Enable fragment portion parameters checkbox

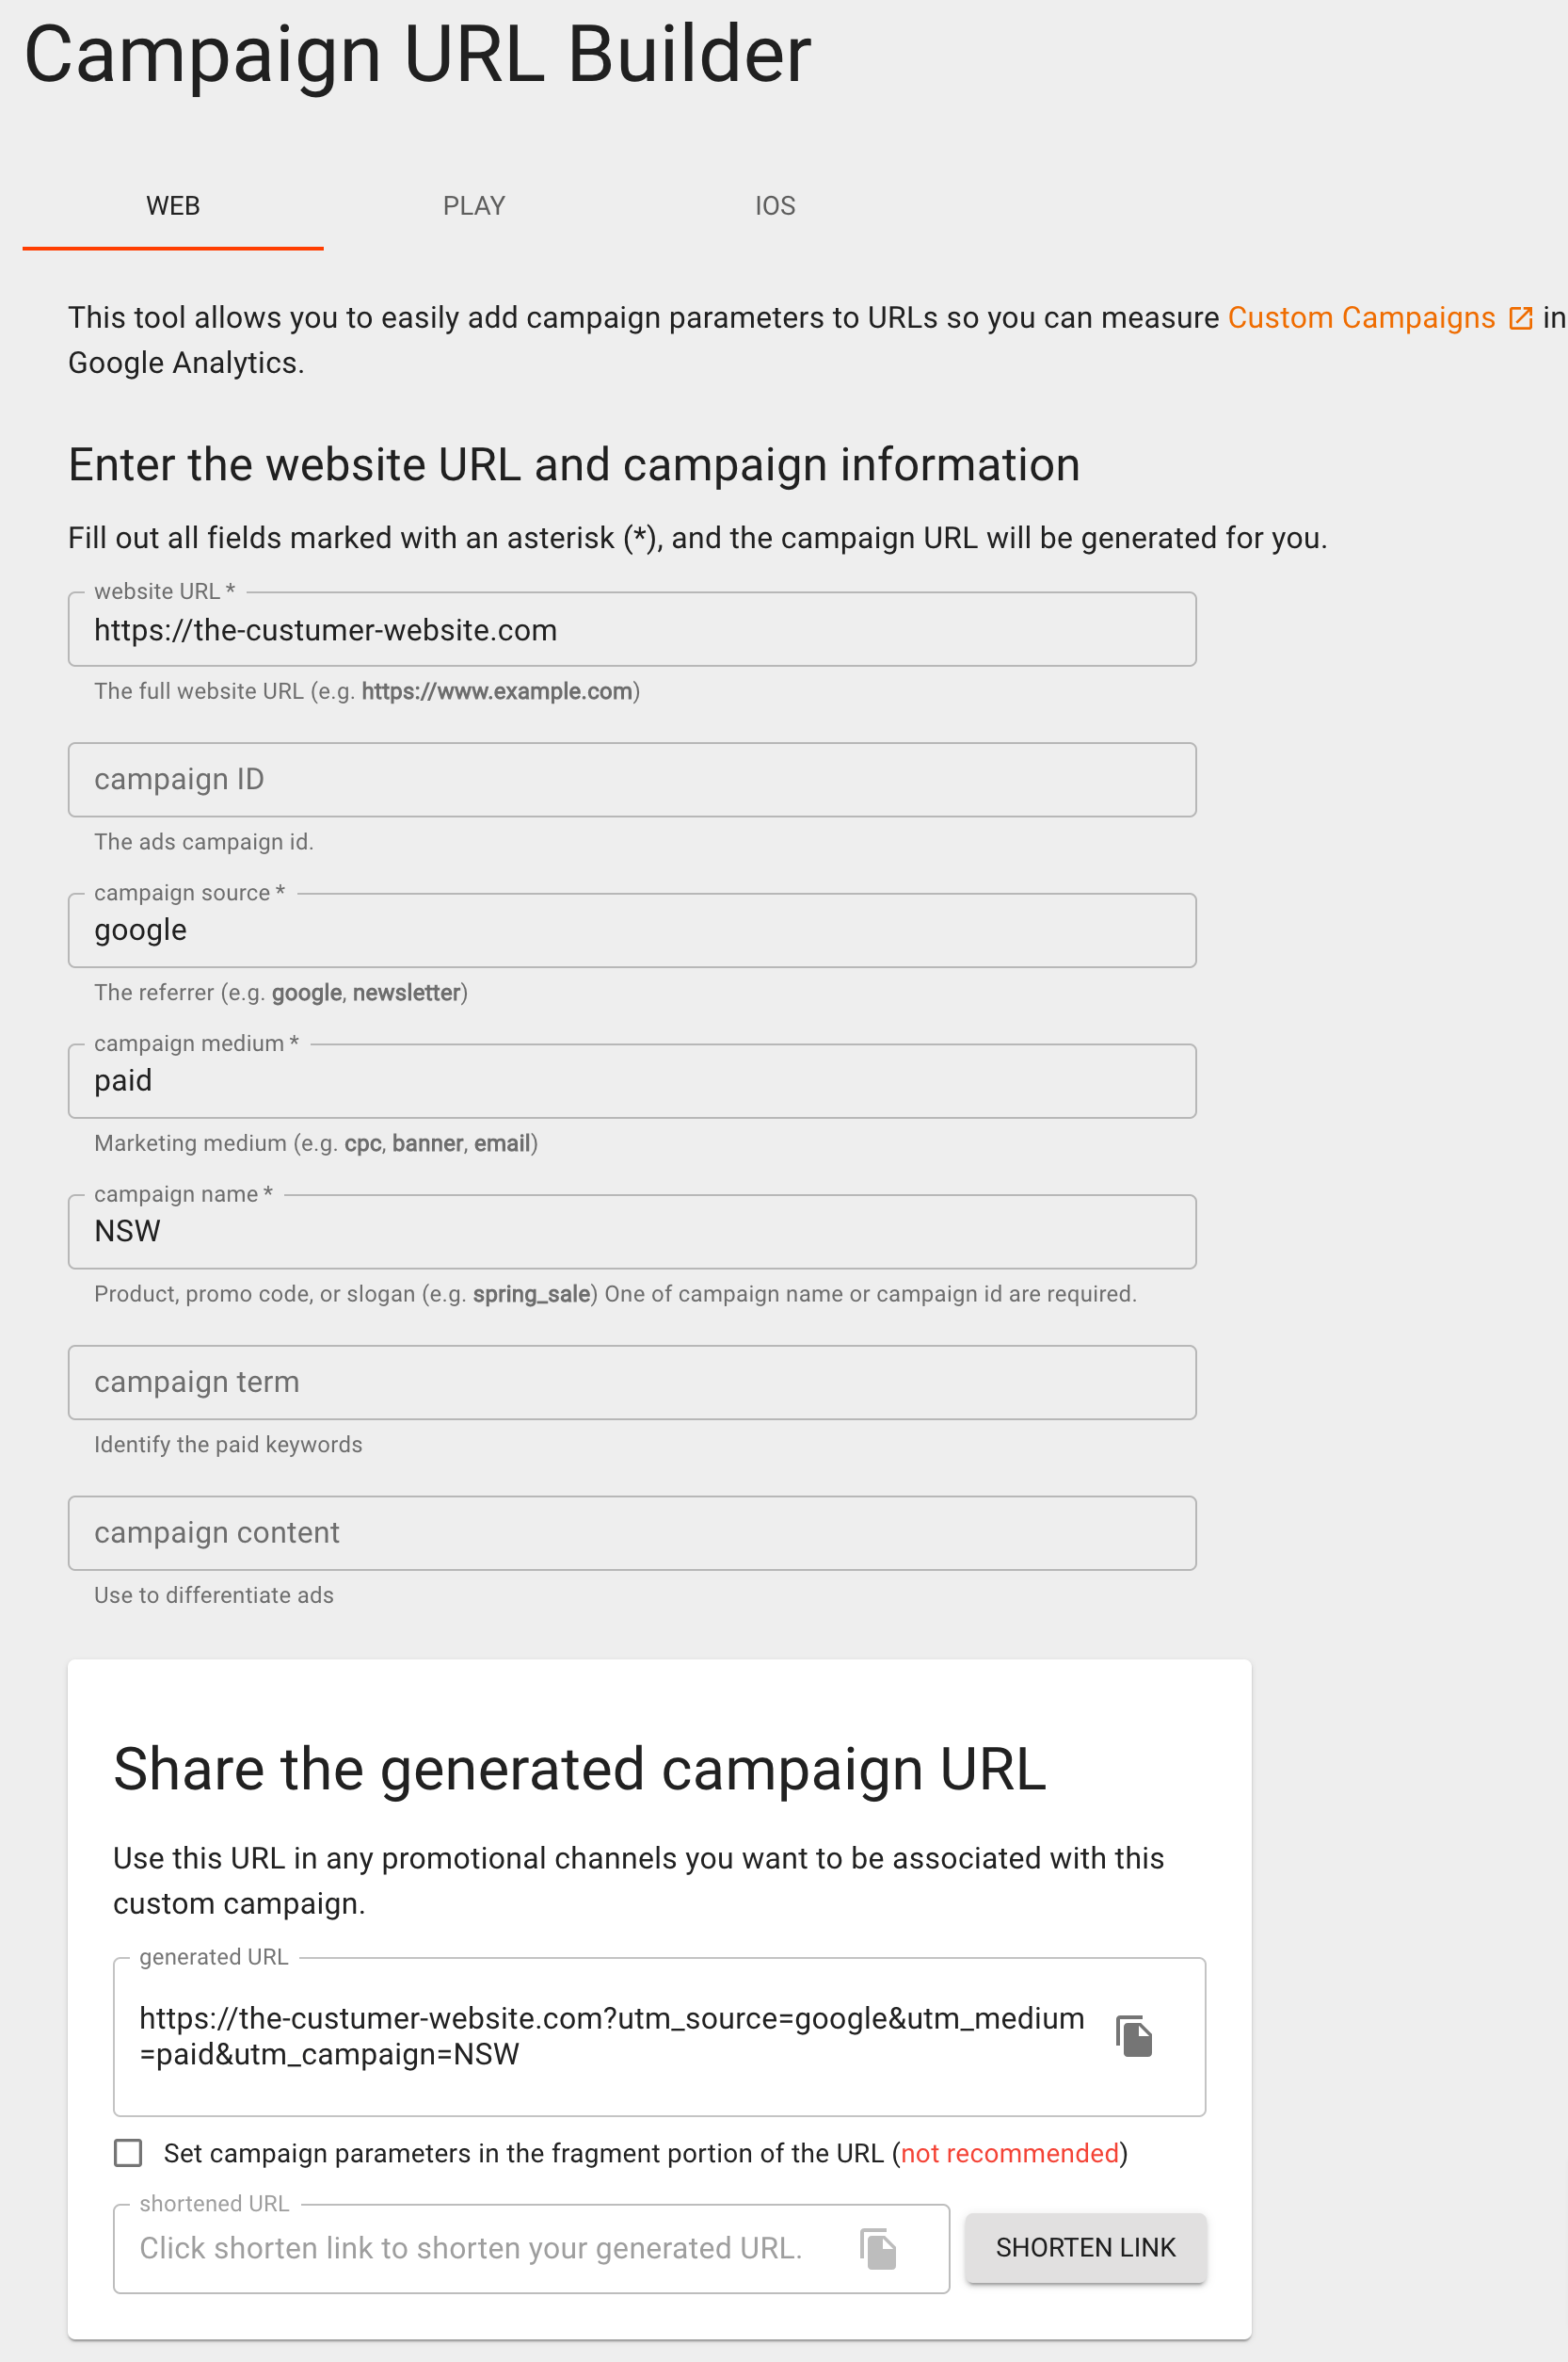pyautogui.click(x=128, y=2152)
